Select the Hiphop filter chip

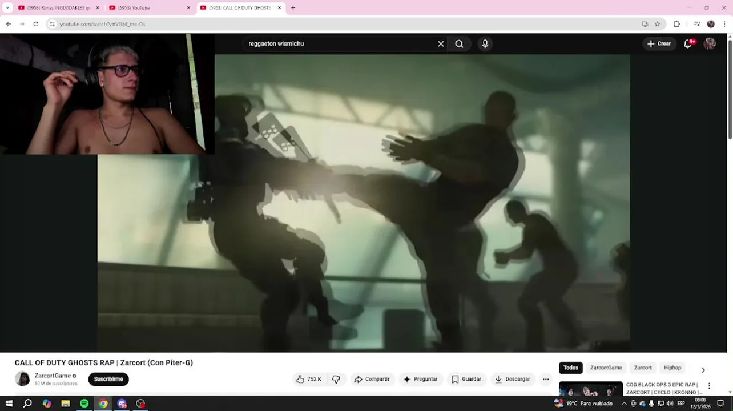tap(672, 368)
